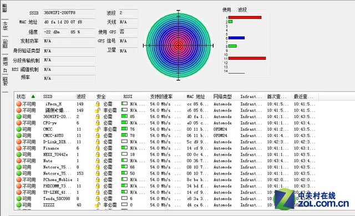Click the red status icon for iFmcn_H

[x=19, y=104]
